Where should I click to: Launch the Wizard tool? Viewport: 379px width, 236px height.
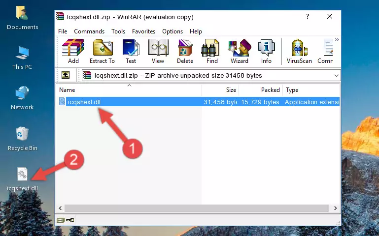[240, 51]
